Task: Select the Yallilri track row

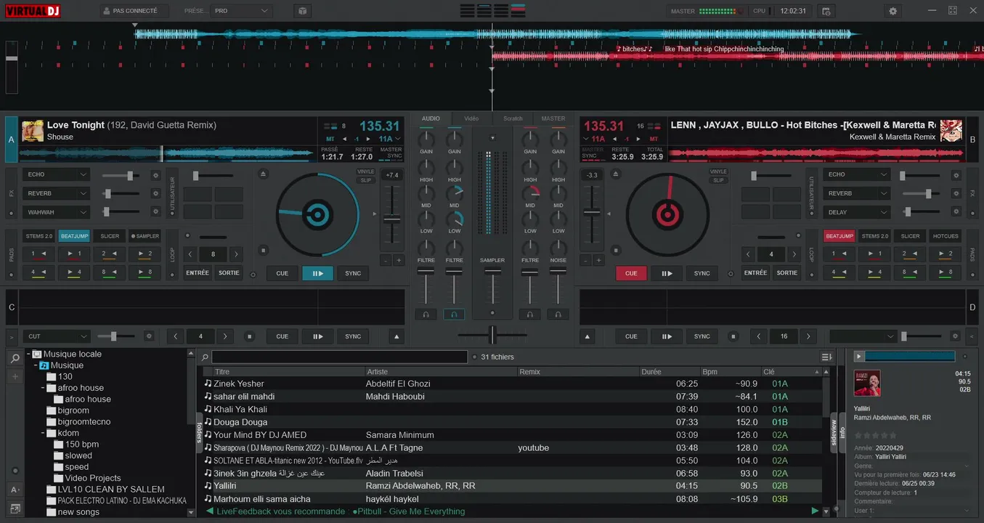Action: tap(513, 486)
